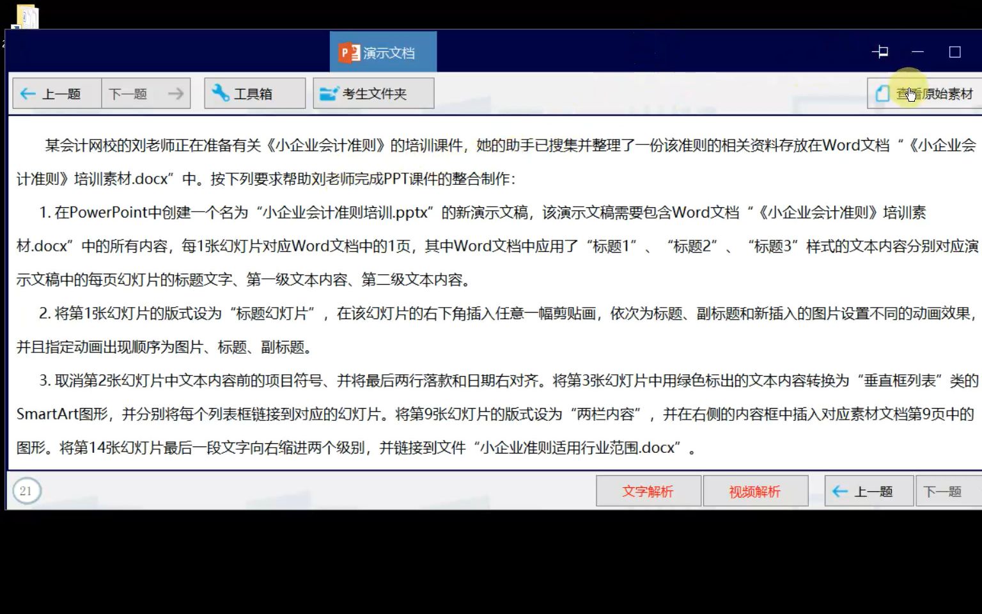Go to previous question in top toolbar
Viewport: 982px width, 614px height.
[57, 94]
